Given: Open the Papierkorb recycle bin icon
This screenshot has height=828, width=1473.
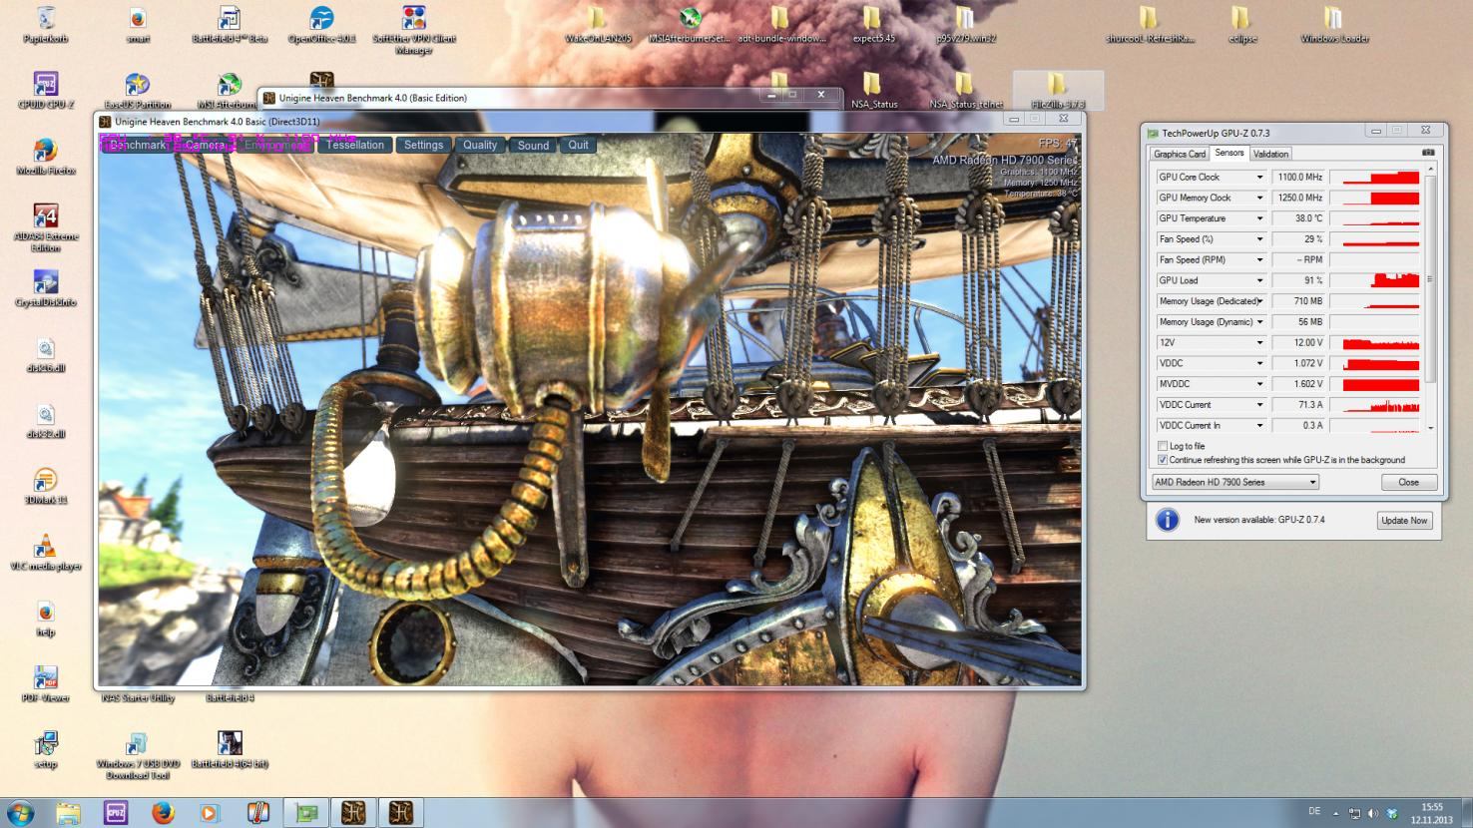Looking at the screenshot, I should (46, 24).
